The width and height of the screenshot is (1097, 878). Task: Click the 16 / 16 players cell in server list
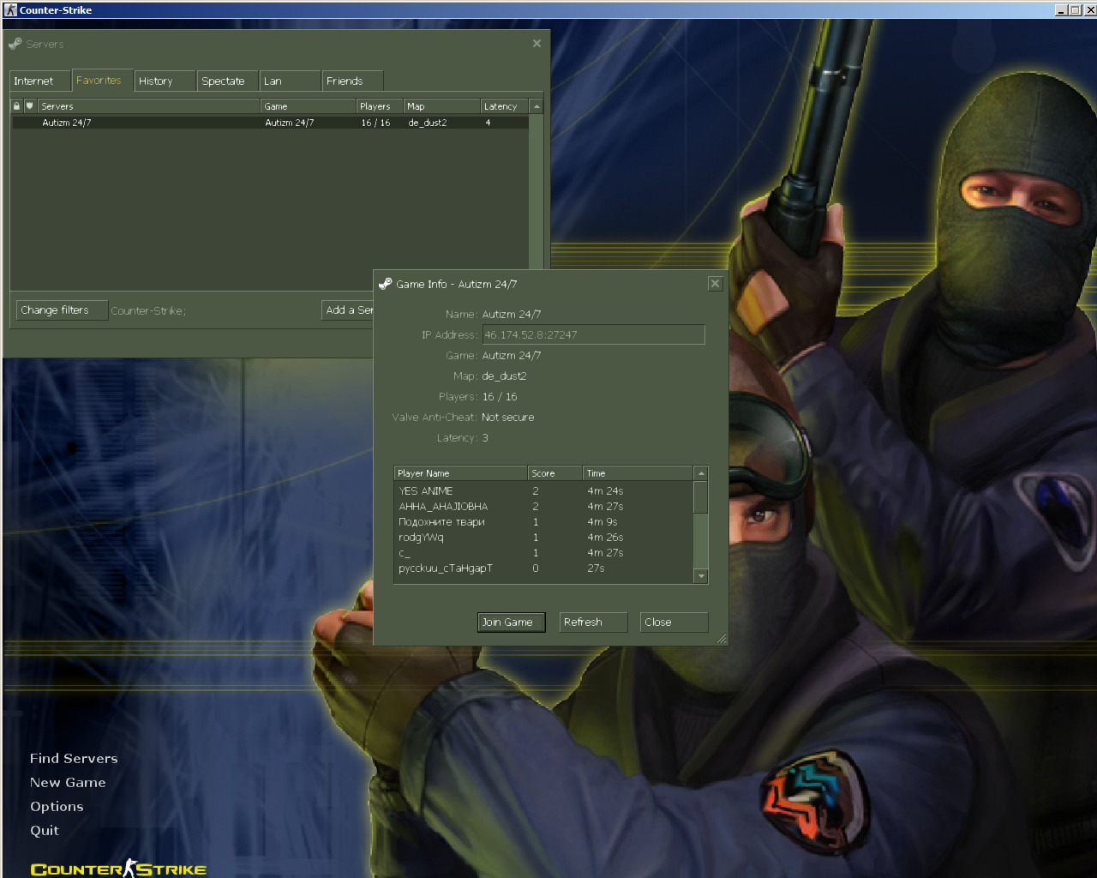click(x=375, y=123)
